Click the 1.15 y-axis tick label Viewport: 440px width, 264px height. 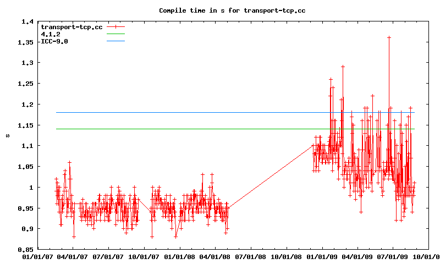point(25,125)
